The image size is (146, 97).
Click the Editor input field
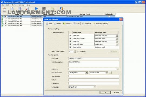coord(94,80)
